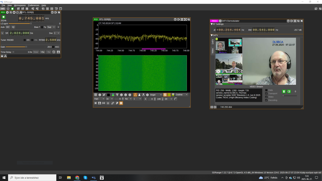Toggle the DC auto correction button
This screenshot has height=181, width=322.
[x=8, y=27]
